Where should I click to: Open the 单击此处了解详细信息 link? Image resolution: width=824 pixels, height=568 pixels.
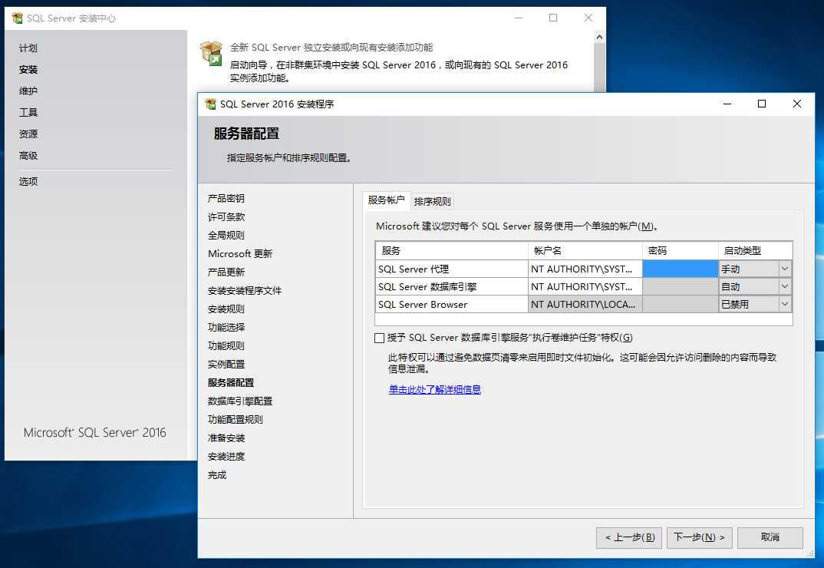pyautogui.click(x=435, y=390)
